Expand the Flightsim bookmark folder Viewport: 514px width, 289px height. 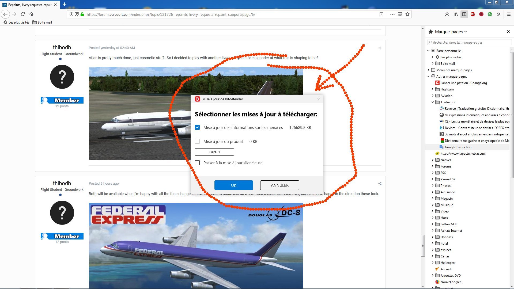tap(433, 89)
